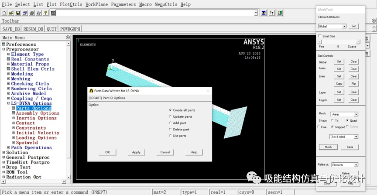Collapse the Toolbar panel double-arrow icon

pyautogui.click(x=374, y=21)
